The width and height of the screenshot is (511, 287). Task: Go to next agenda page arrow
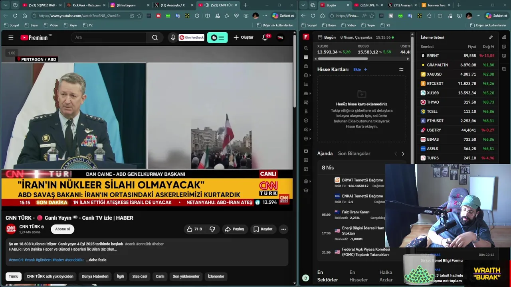click(403, 153)
